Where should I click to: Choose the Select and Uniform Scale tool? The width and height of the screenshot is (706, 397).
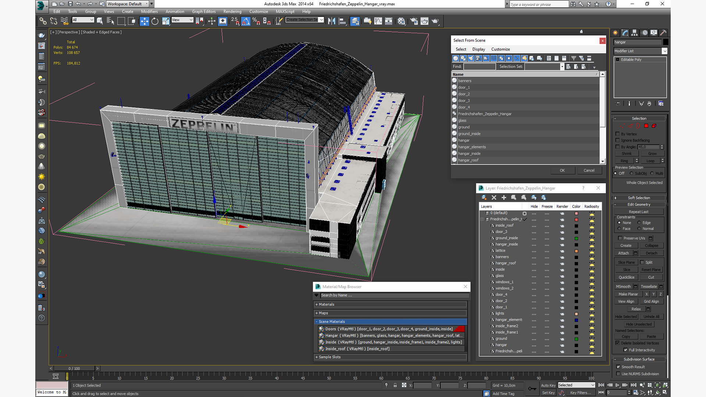pos(165,21)
